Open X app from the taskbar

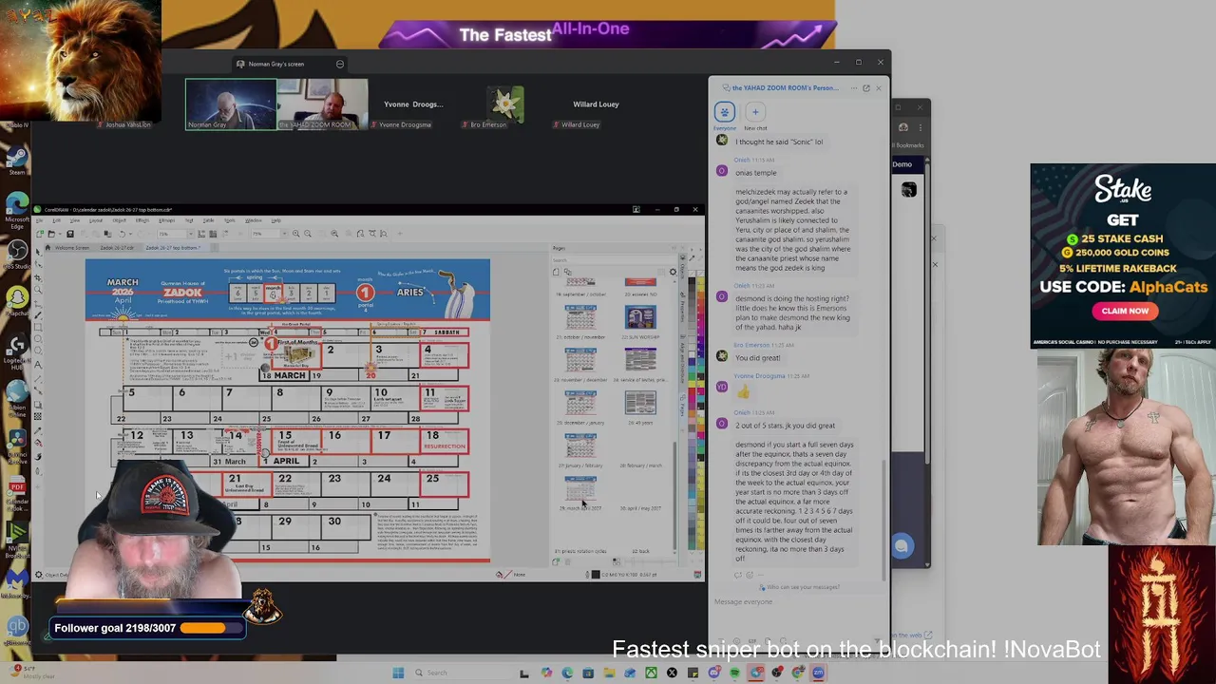tap(672, 673)
